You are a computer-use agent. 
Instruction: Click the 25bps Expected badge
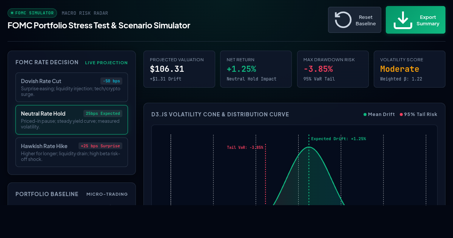tap(103, 113)
